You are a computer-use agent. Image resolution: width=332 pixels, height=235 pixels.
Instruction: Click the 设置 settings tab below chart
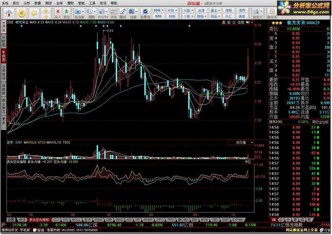[x=11, y=219]
